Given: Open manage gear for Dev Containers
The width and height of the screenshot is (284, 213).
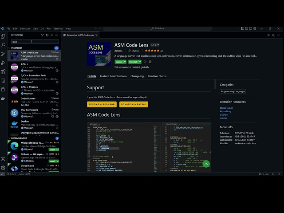Looking at the screenshot, I should click(x=57, y=116).
